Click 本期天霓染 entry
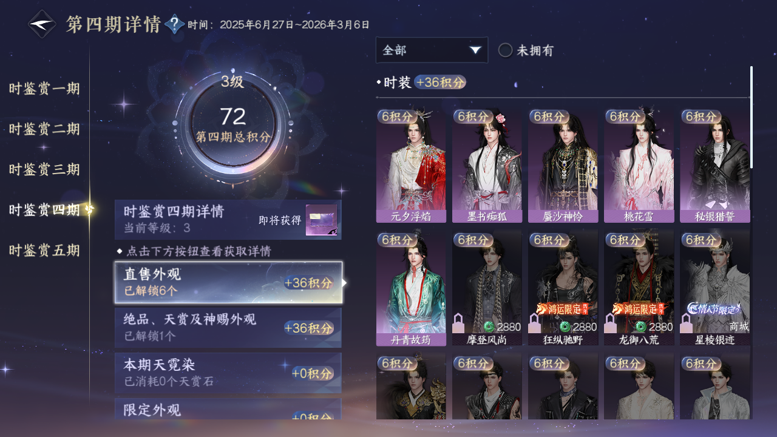777x437 pixels. (x=228, y=373)
